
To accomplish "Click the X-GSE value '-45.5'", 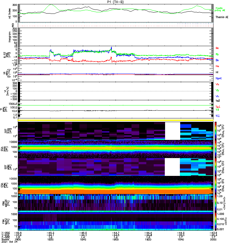I will coord(18,233).
